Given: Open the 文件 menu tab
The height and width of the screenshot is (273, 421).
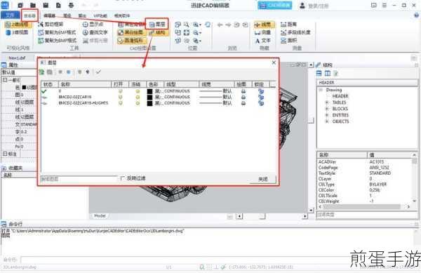Looking at the screenshot, I should click(10, 15).
